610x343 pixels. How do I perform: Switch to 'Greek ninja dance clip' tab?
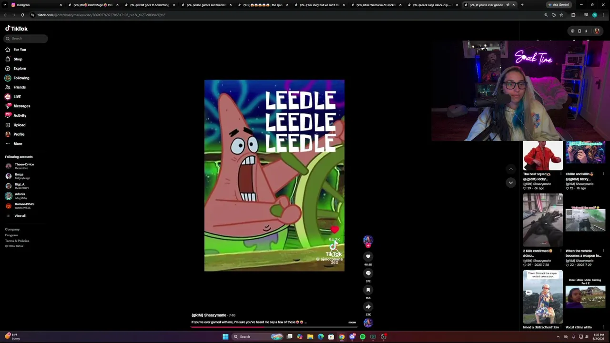433,5
